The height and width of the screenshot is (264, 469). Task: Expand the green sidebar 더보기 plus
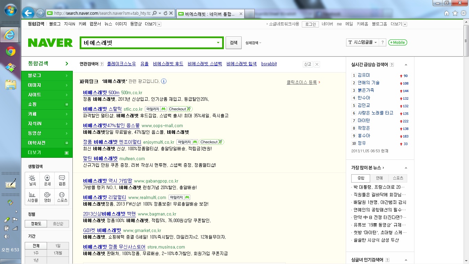67,153
